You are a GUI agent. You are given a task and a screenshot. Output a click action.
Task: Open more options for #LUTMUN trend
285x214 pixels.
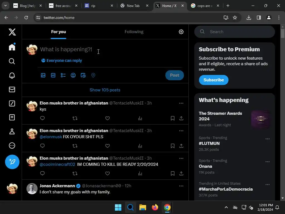pyautogui.click(x=267, y=139)
